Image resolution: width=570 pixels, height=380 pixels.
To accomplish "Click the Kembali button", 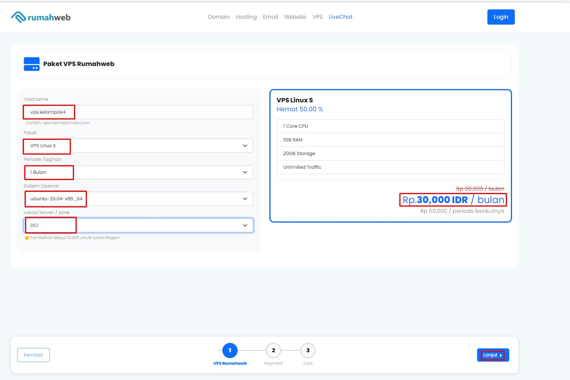I will [33, 355].
